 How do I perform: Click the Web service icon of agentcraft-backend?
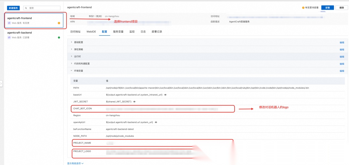(9, 38)
